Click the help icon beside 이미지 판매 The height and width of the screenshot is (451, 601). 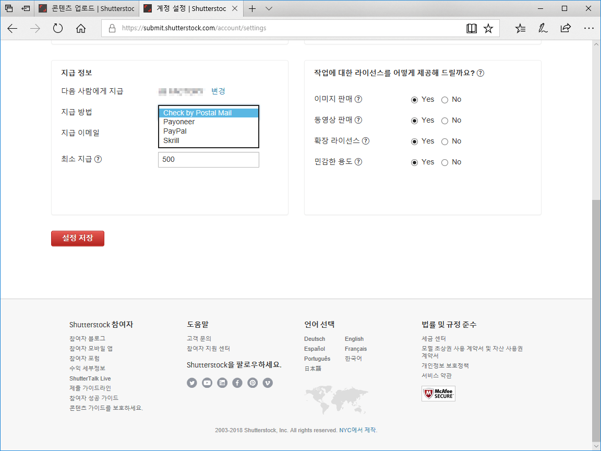click(x=358, y=99)
